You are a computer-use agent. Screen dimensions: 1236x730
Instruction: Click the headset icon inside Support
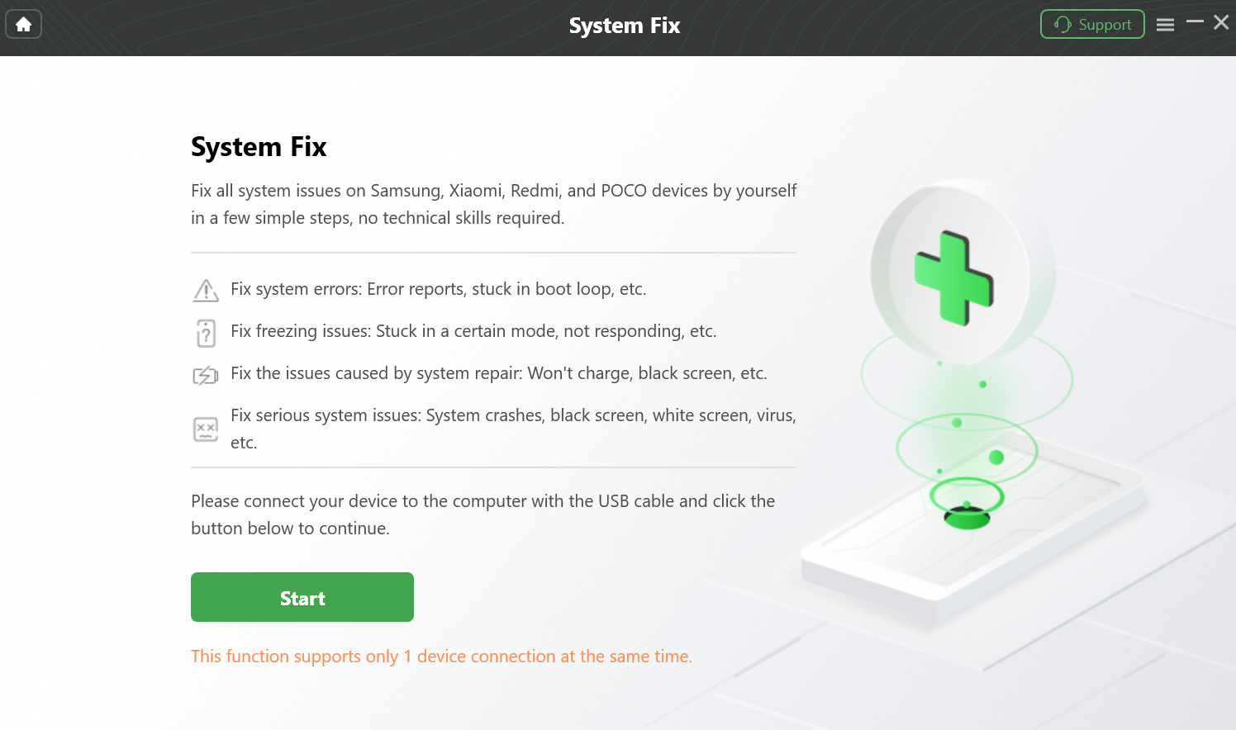pos(1062,25)
